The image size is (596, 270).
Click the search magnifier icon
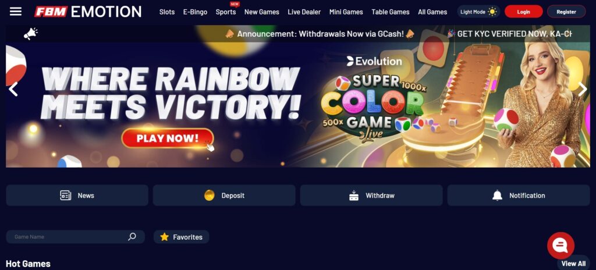(132, 236)
